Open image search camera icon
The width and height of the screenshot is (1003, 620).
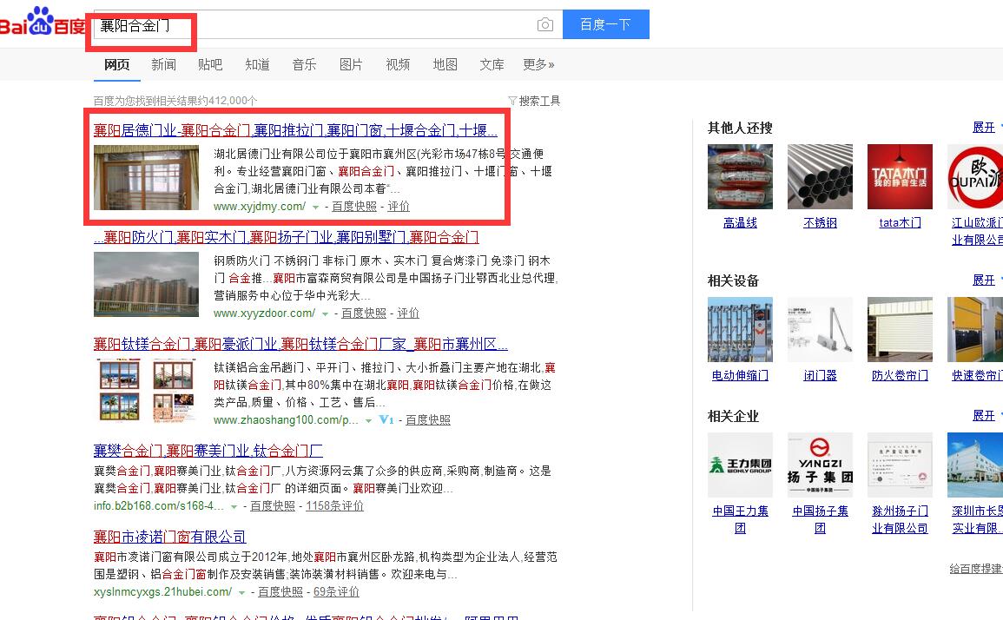[x=545, y=25]
